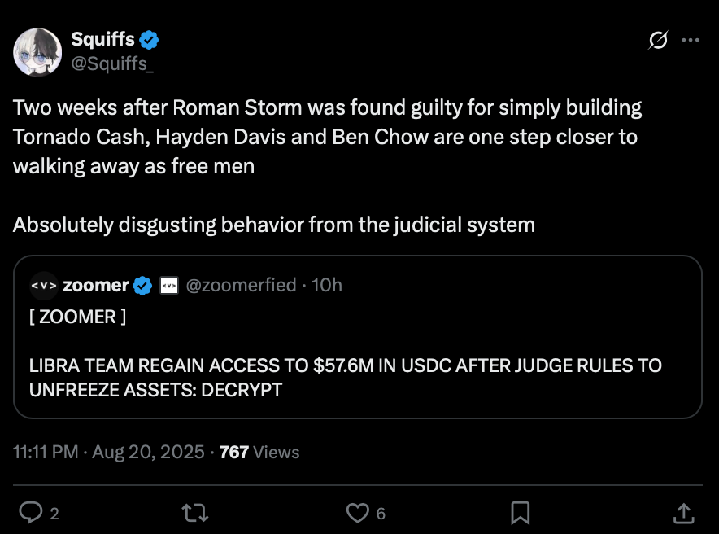The height and width of the screenshot is (534, 719).
Task: Like the tweet with heart icon
Action: click(358, 512)
